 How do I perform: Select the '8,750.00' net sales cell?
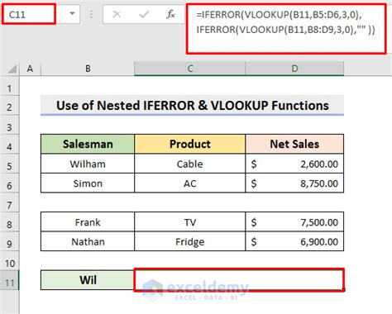coord(294,183)
